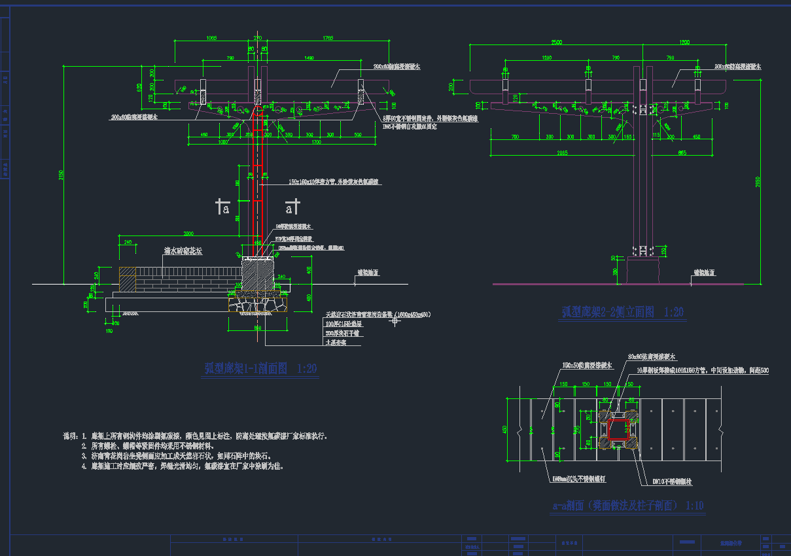Click note 4 in the 说明 text block

coord(187,466)
